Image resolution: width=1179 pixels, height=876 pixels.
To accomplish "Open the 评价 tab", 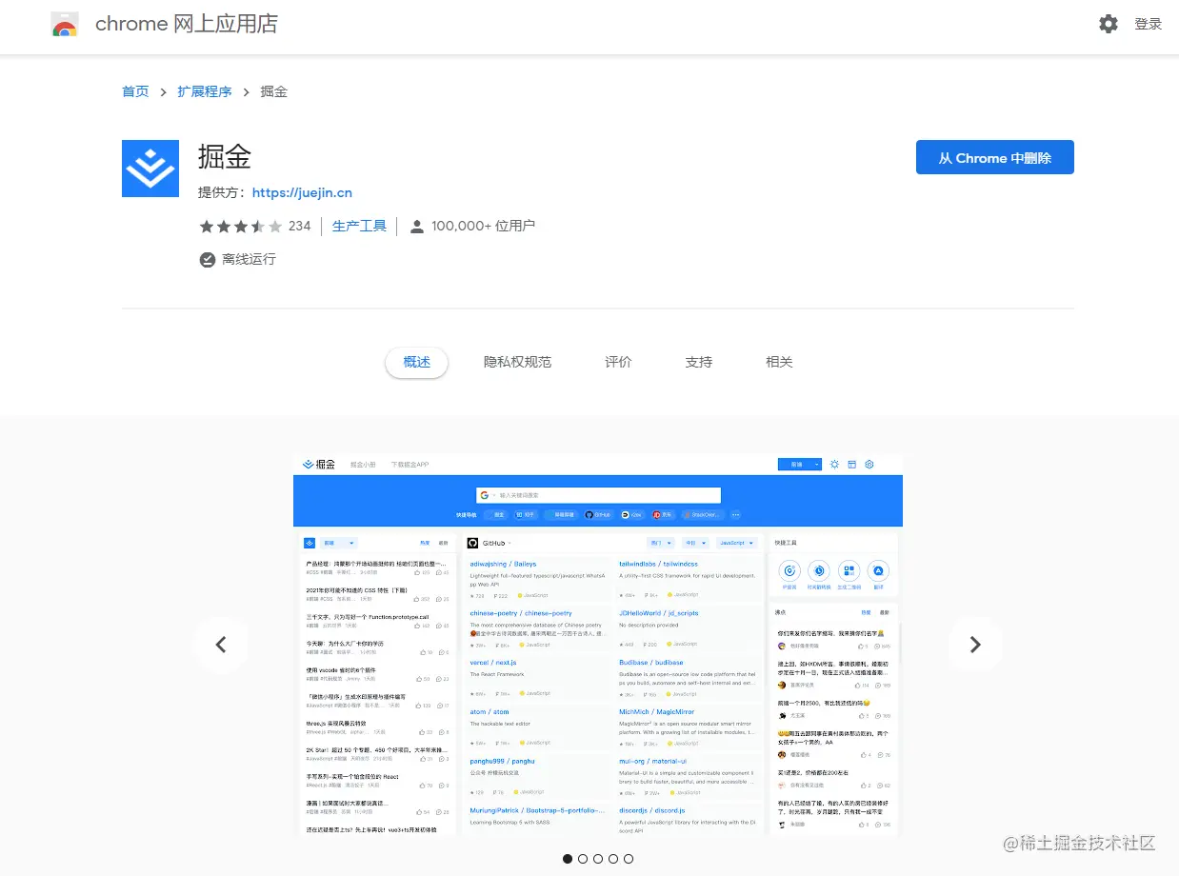I will [618, 362].
